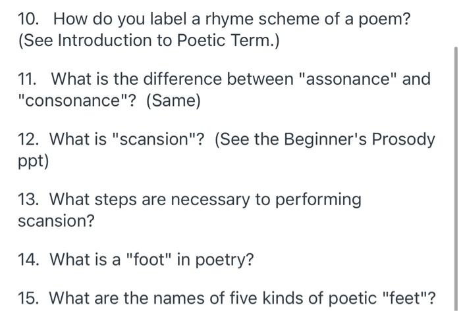Select the question number "12."
This screenshot has width=461, height=311.
coord(28,139)
